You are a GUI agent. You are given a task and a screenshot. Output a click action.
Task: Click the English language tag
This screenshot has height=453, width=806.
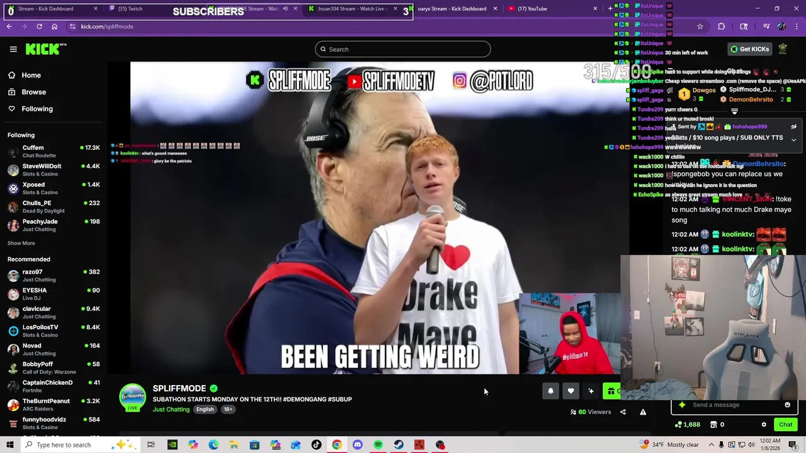205,410
